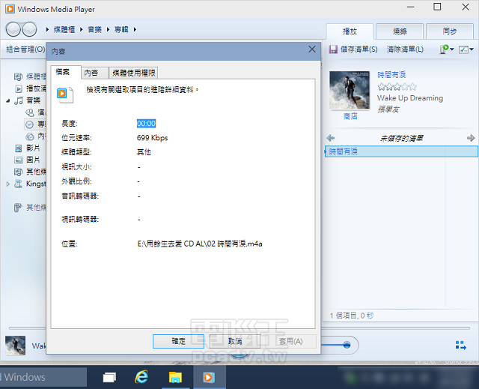Select the 內容 tab in dialog
This screenshot has width=479, height=389.
pyautogui.click(x=95, y=73)
